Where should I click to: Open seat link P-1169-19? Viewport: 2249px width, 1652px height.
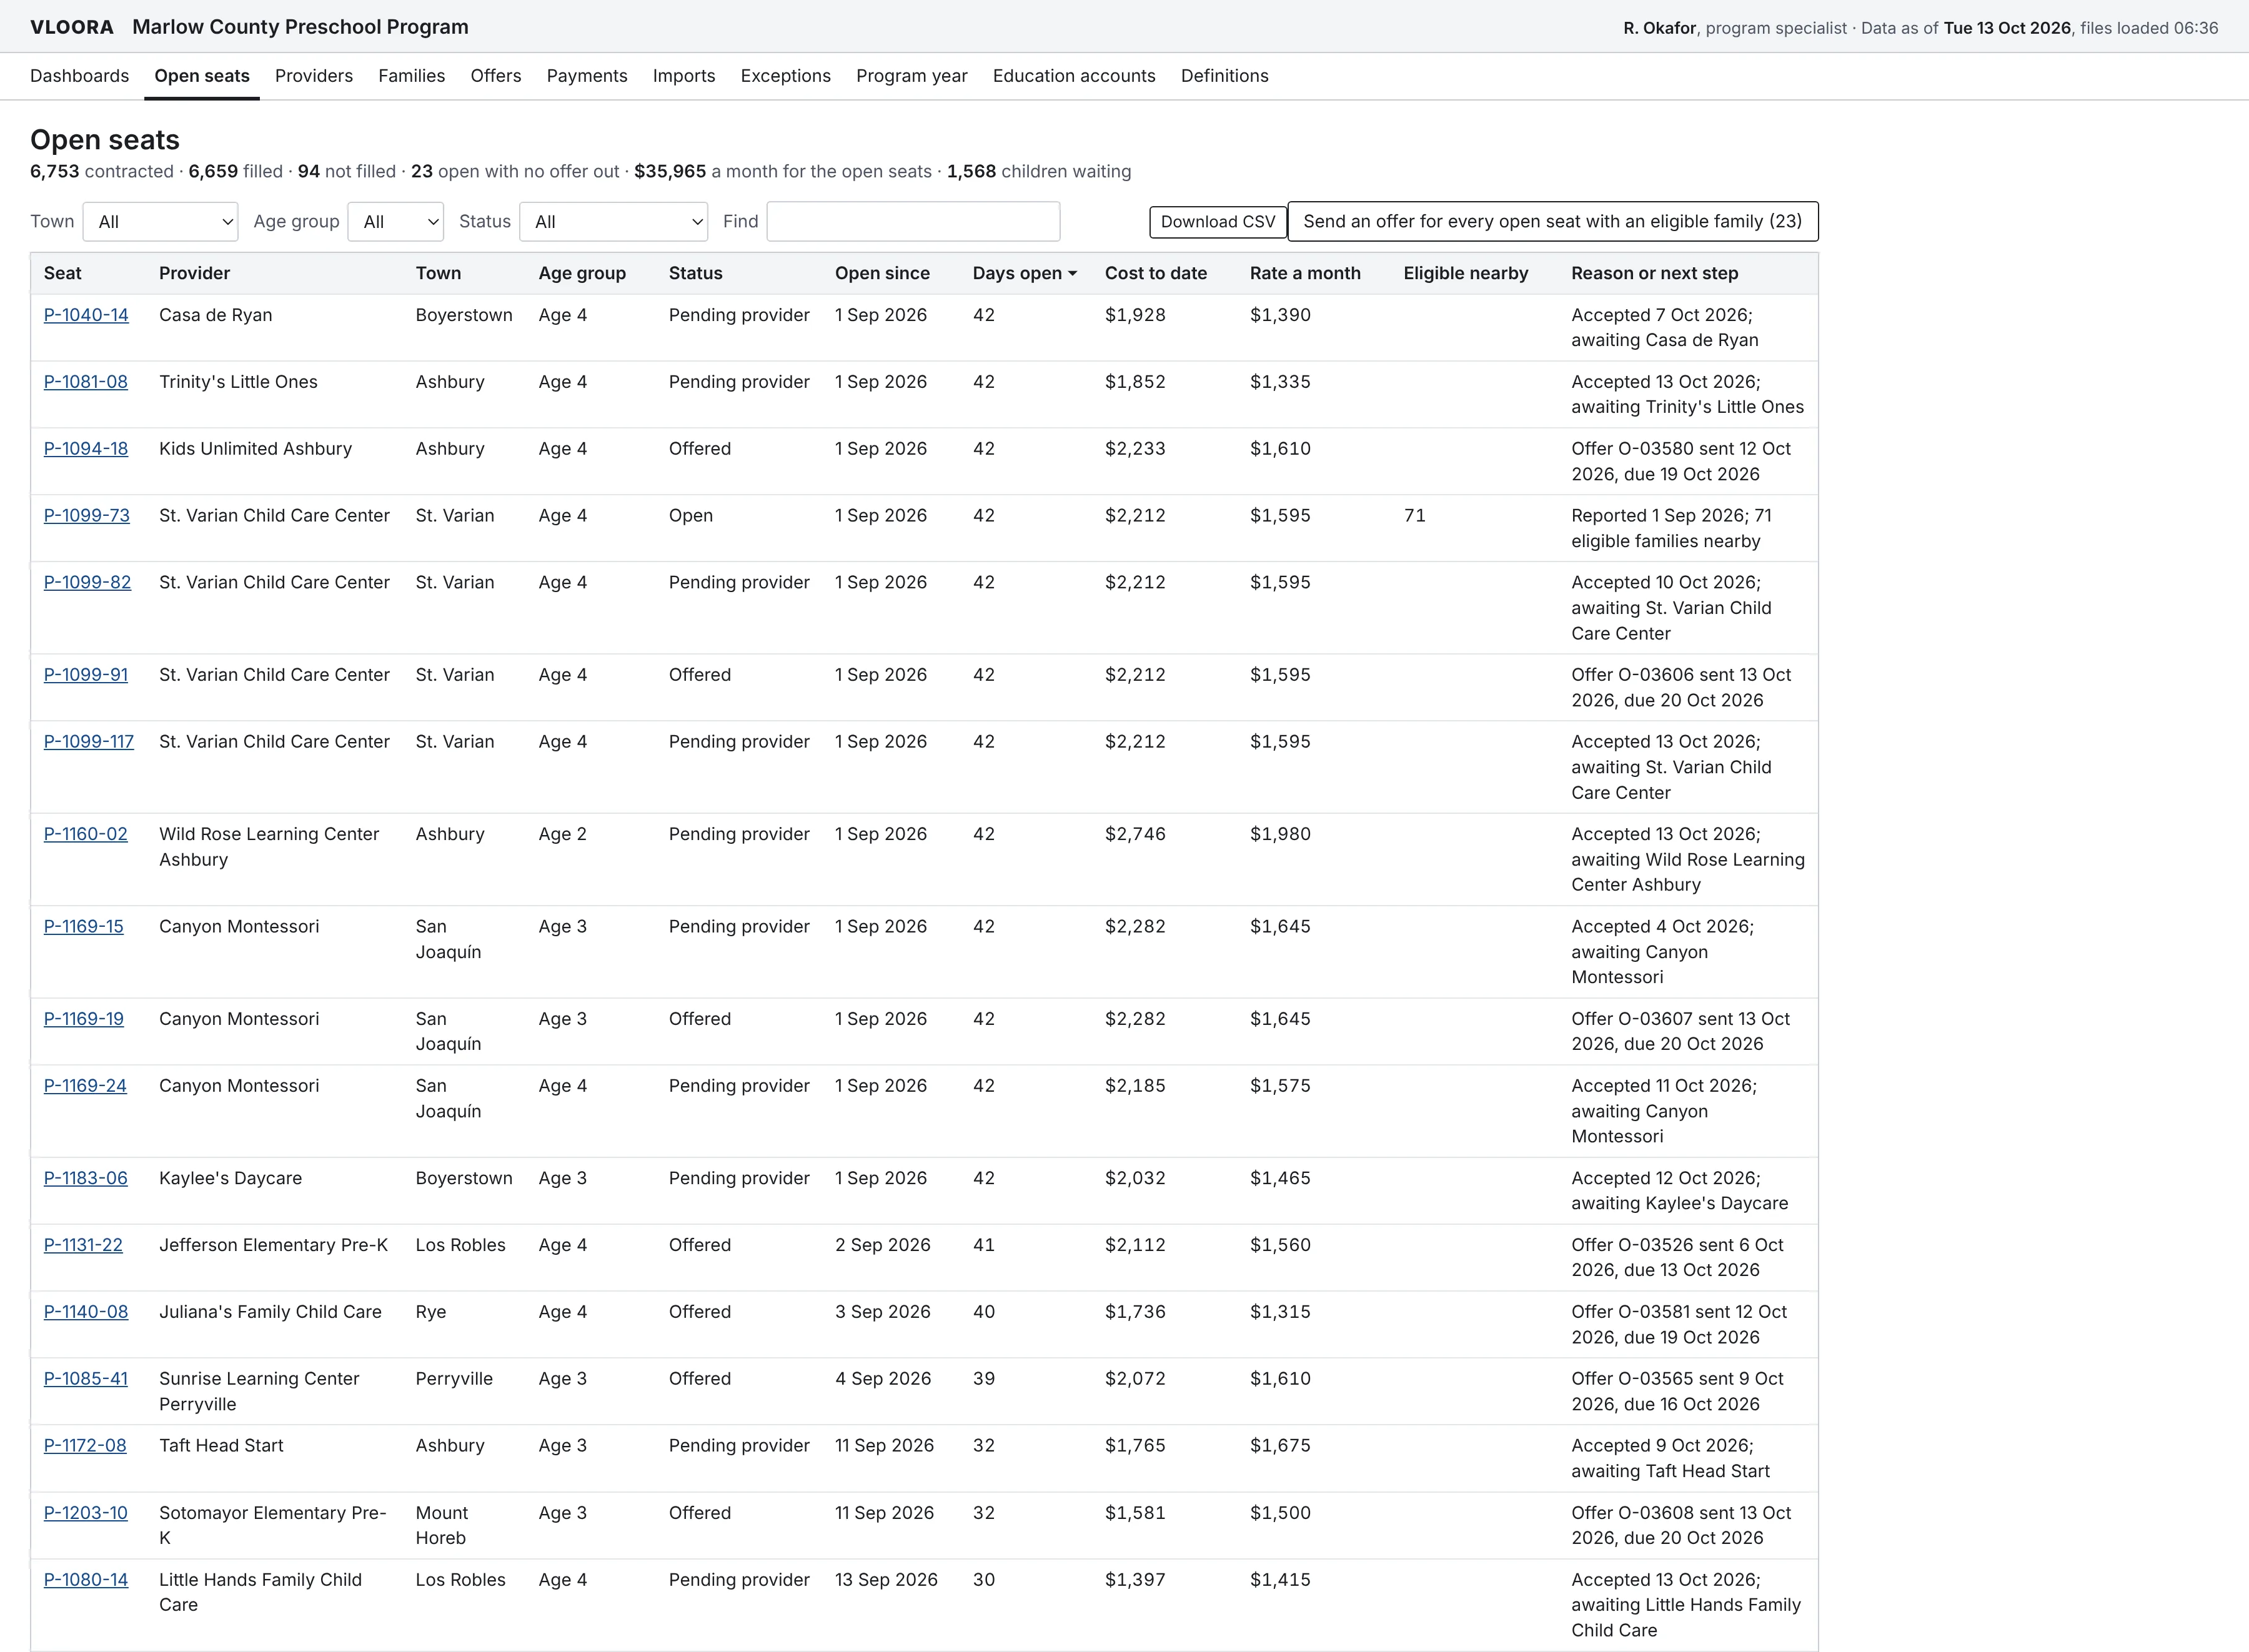click(84, 1019)
